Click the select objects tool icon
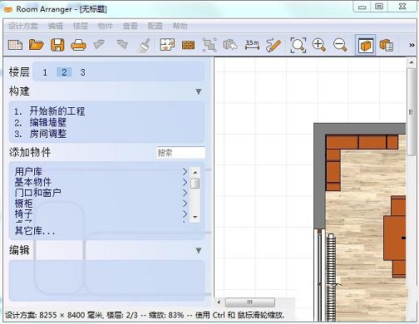The image size is (419, 324). pyautogui.click(x=209, y=45)
